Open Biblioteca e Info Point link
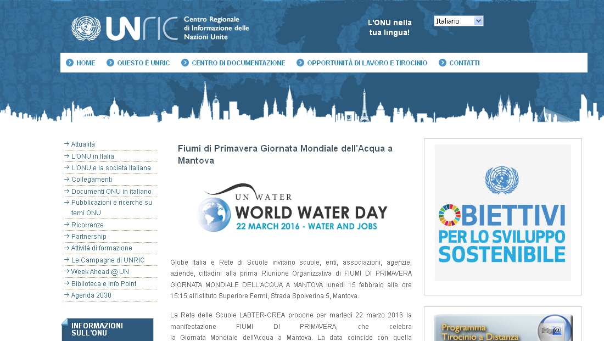The height and width of the screenshot is (341, 604). click(x=104, y=283)
